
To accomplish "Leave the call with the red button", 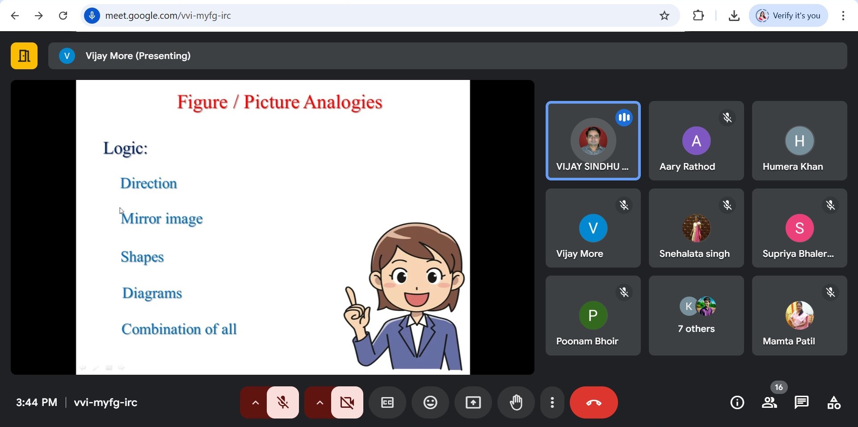I will click(593, 402).
